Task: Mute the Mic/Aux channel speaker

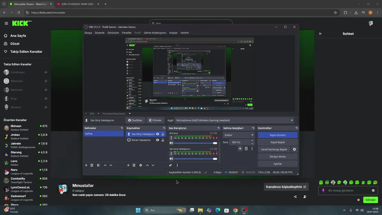Action: coord(171,143)
